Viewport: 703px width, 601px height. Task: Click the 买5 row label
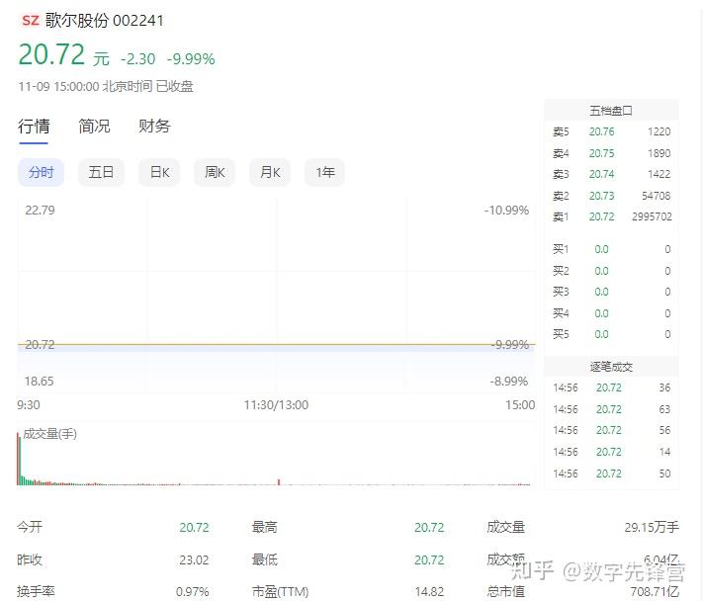561,334
